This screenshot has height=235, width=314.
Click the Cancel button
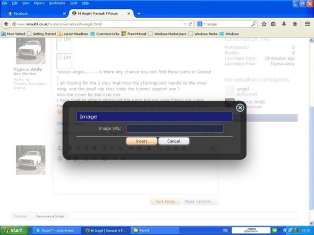173,141
